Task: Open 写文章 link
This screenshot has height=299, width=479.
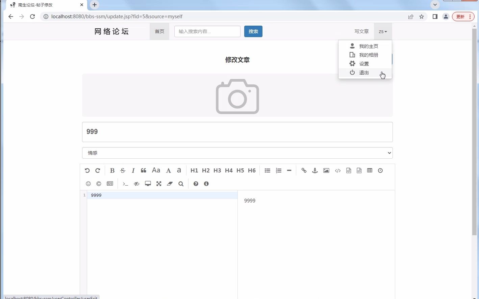Action: tap(361, 31)
